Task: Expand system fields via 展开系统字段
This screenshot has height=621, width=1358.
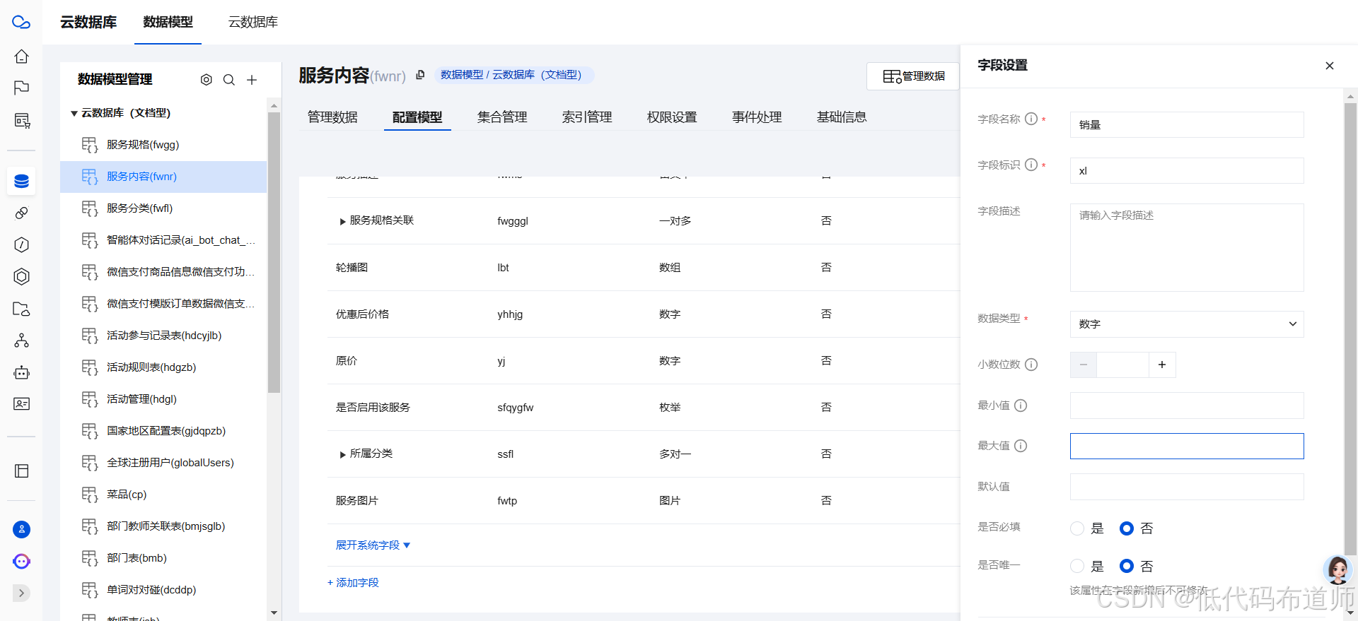Action: pos(373,545)
